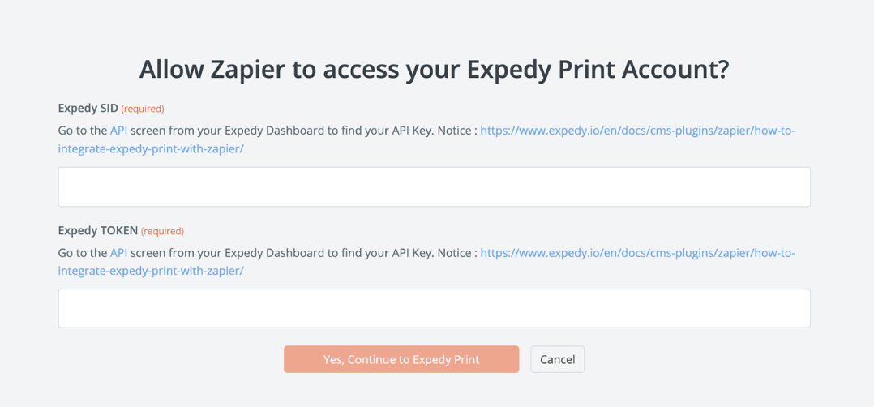
Task: Click the "Notice :" text in TOKEN description
Action: 456,253
